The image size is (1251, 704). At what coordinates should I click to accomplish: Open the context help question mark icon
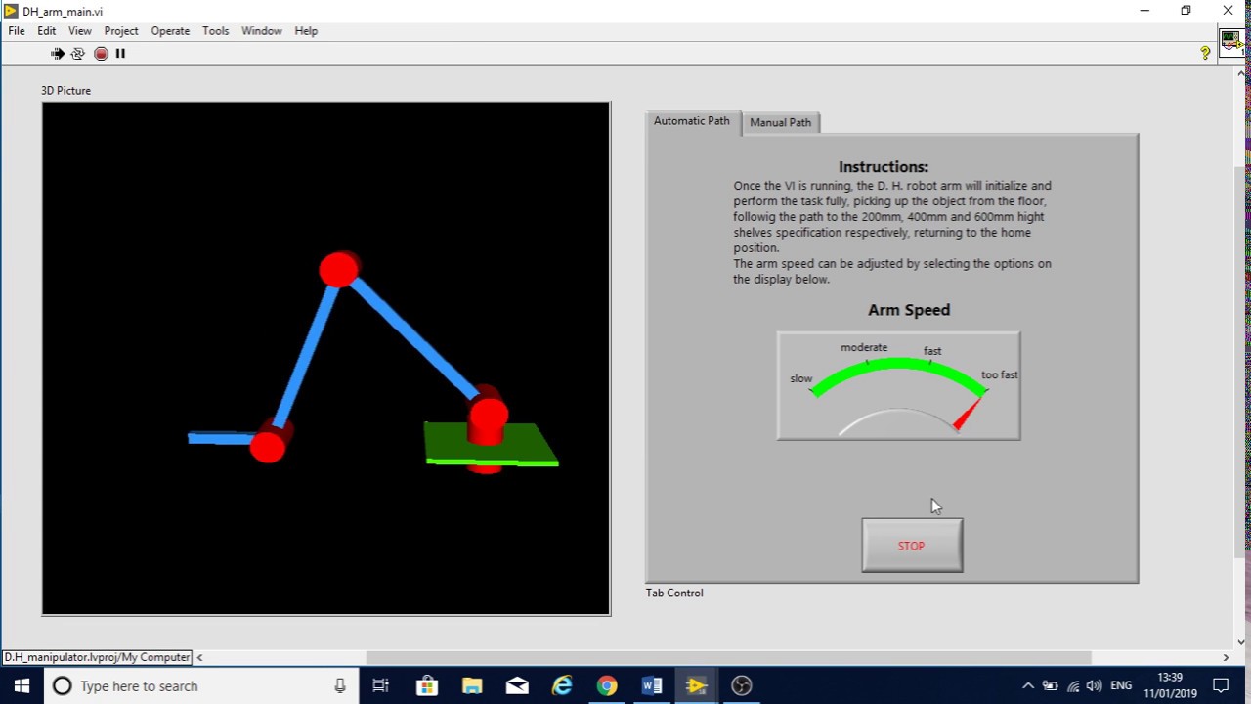1205,54
